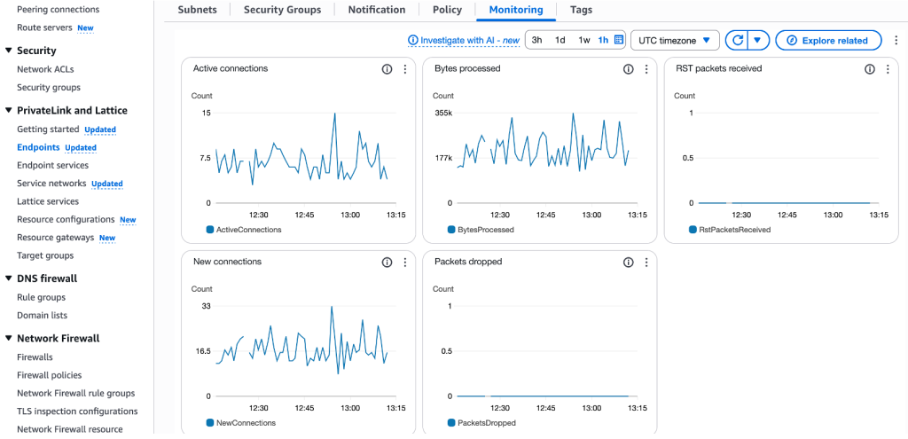Open info icon on Active connections widget
Viewport: 908px width, 439px height.
[387, 69]
